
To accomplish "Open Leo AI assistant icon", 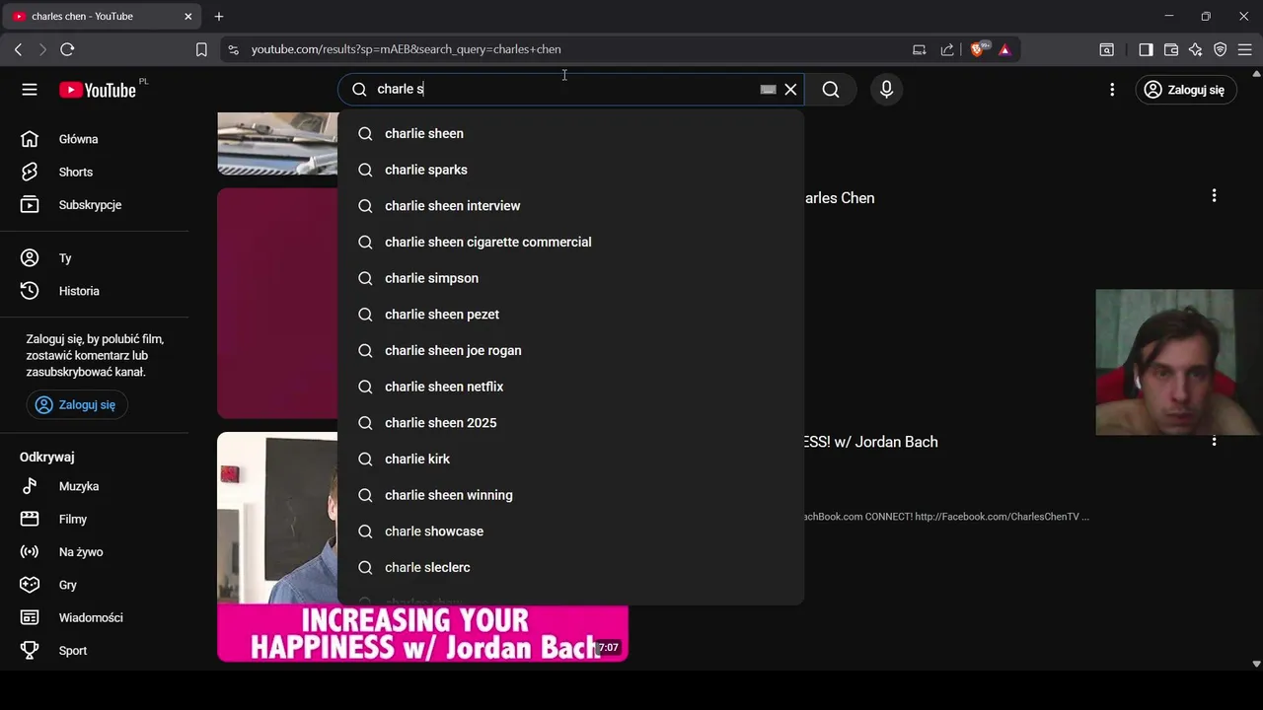I will click(1196, 49).
